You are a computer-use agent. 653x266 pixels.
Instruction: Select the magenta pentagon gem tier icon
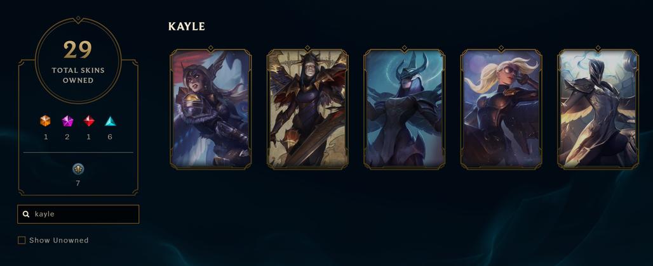(x=67, y=121)
